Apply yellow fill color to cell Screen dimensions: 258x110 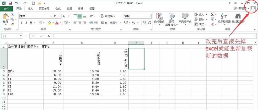click(50, 23)
